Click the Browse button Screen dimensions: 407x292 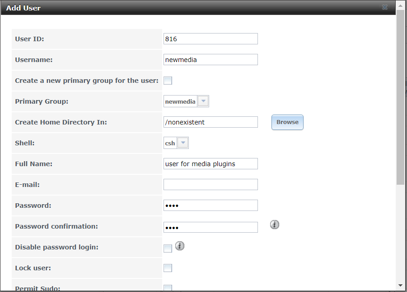(287, 122)
